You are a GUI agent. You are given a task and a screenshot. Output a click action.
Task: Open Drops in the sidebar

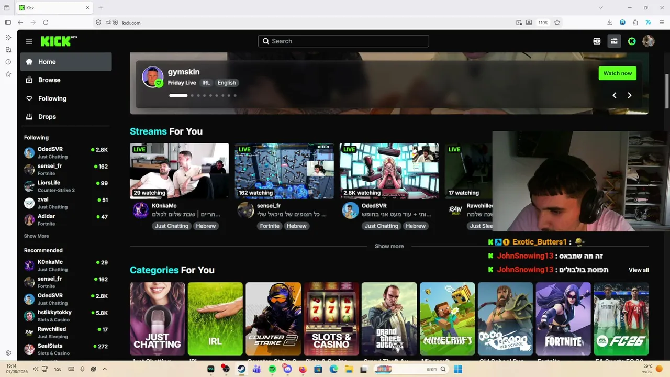[66, 117]
